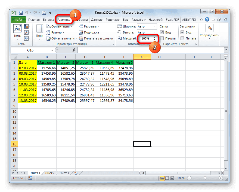Viewport: 239px width, 192px height.
Task: Open the Лист2 sheet tab
Action: coord(50,173)
